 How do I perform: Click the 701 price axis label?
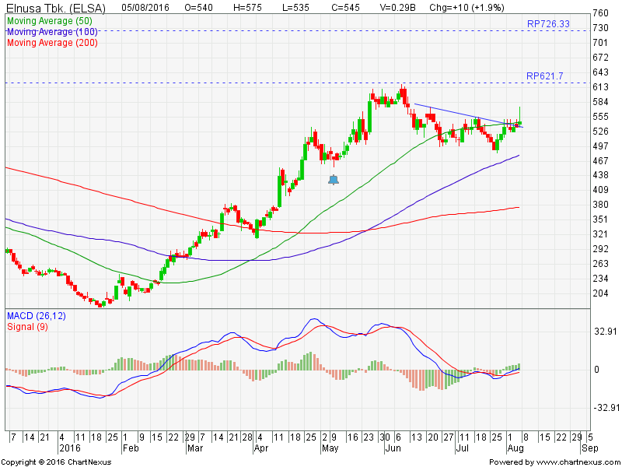pyautogui.click(x=600, y=43)
